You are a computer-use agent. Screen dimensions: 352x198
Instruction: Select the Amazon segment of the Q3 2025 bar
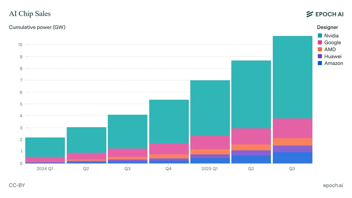coord(292,158)
